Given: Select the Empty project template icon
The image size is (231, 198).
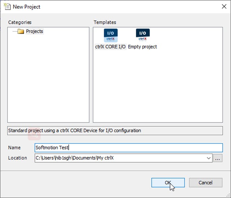Looking at the screenshot, I should [x=143, y=35].
